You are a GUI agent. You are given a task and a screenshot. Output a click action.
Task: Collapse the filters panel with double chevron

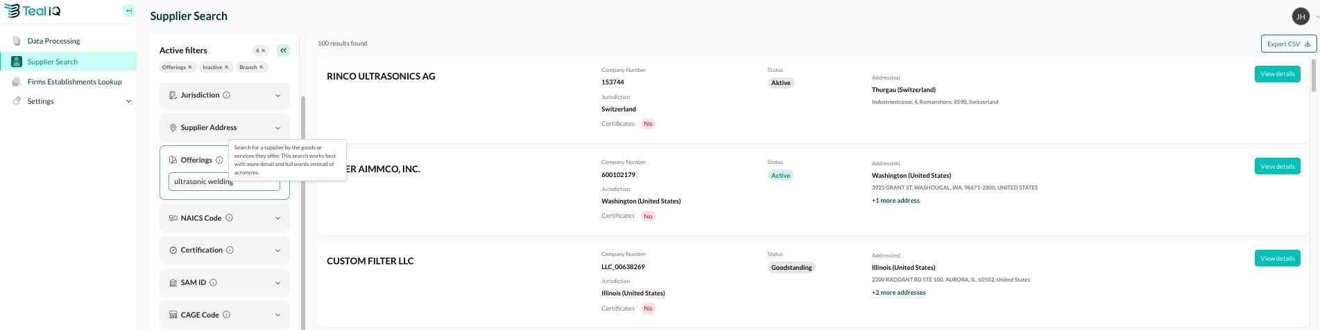pos(283,51)
